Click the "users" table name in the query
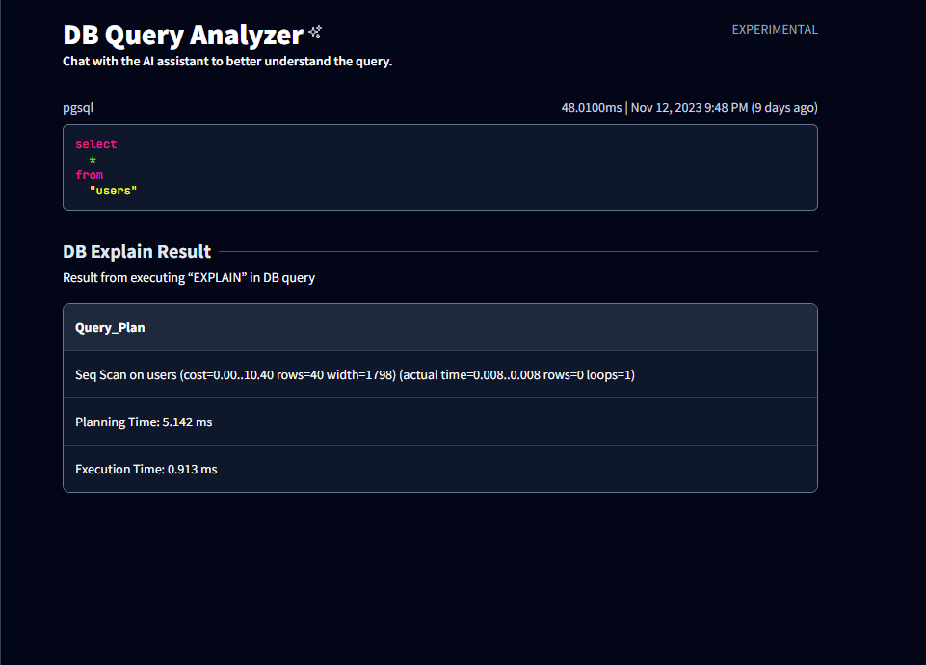 tap(113, 190)
